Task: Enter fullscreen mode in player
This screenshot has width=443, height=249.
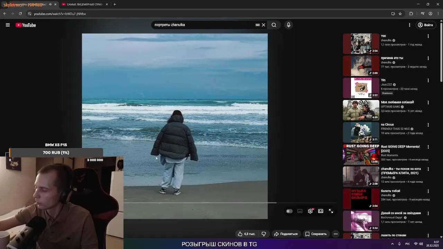Action: click(331, 211)
